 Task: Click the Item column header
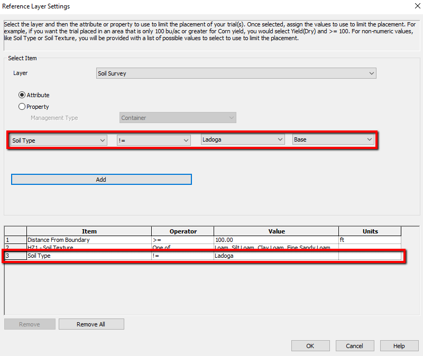click(x=89, y=231)
